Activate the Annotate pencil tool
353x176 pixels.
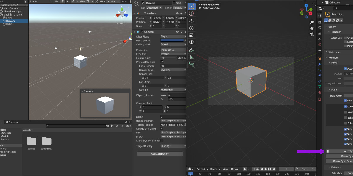191,50
